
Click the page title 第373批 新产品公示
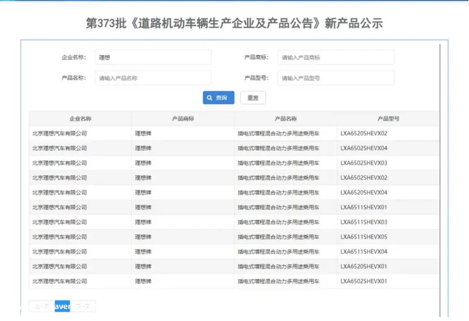pyautogui.click(x=234, y=23)
